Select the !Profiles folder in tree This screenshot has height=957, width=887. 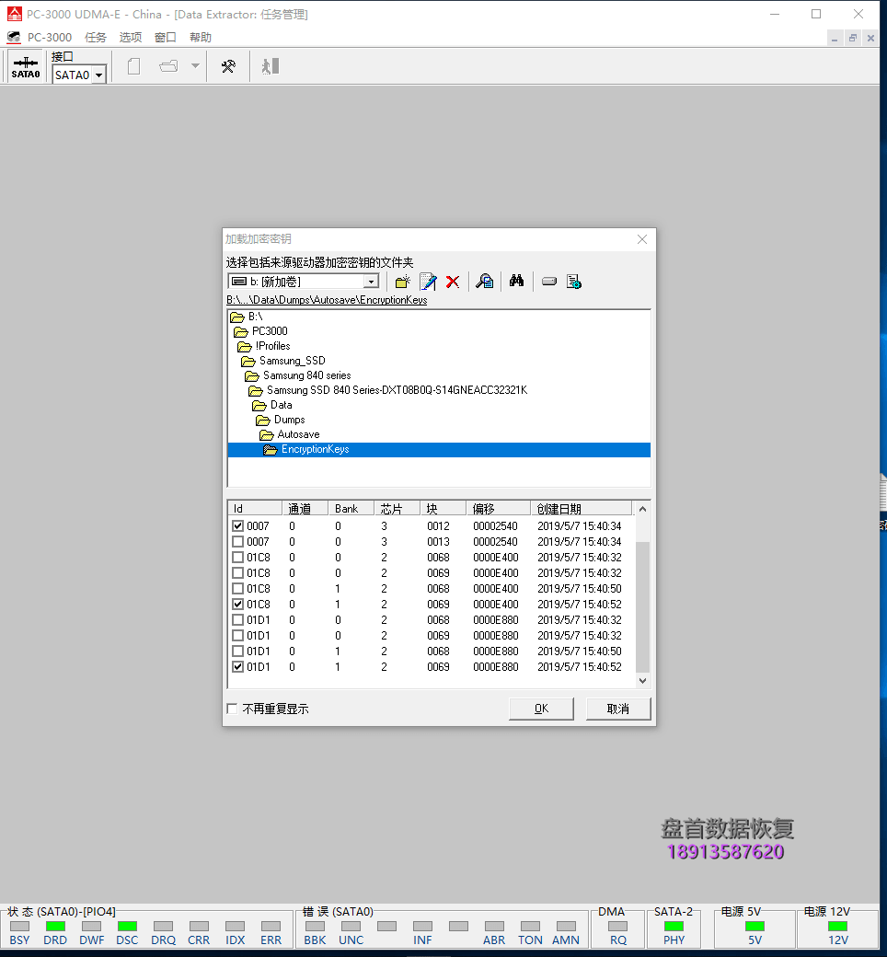(x=272, y=346)
